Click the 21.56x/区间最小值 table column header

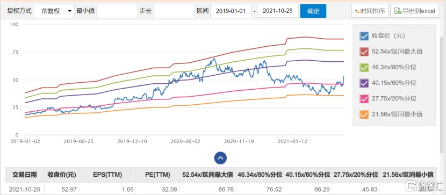408,175
